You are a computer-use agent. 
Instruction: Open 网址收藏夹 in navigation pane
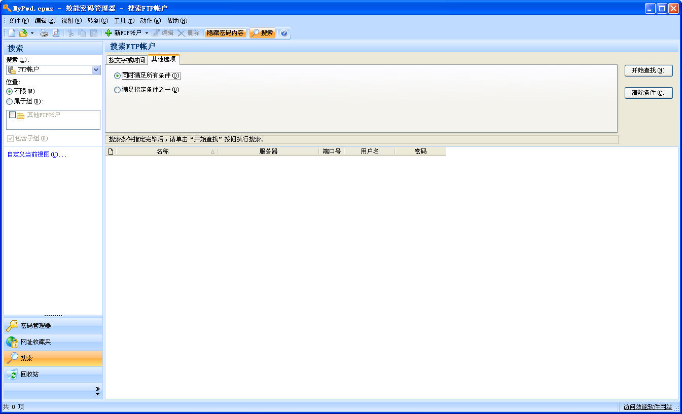coord(53,342)
